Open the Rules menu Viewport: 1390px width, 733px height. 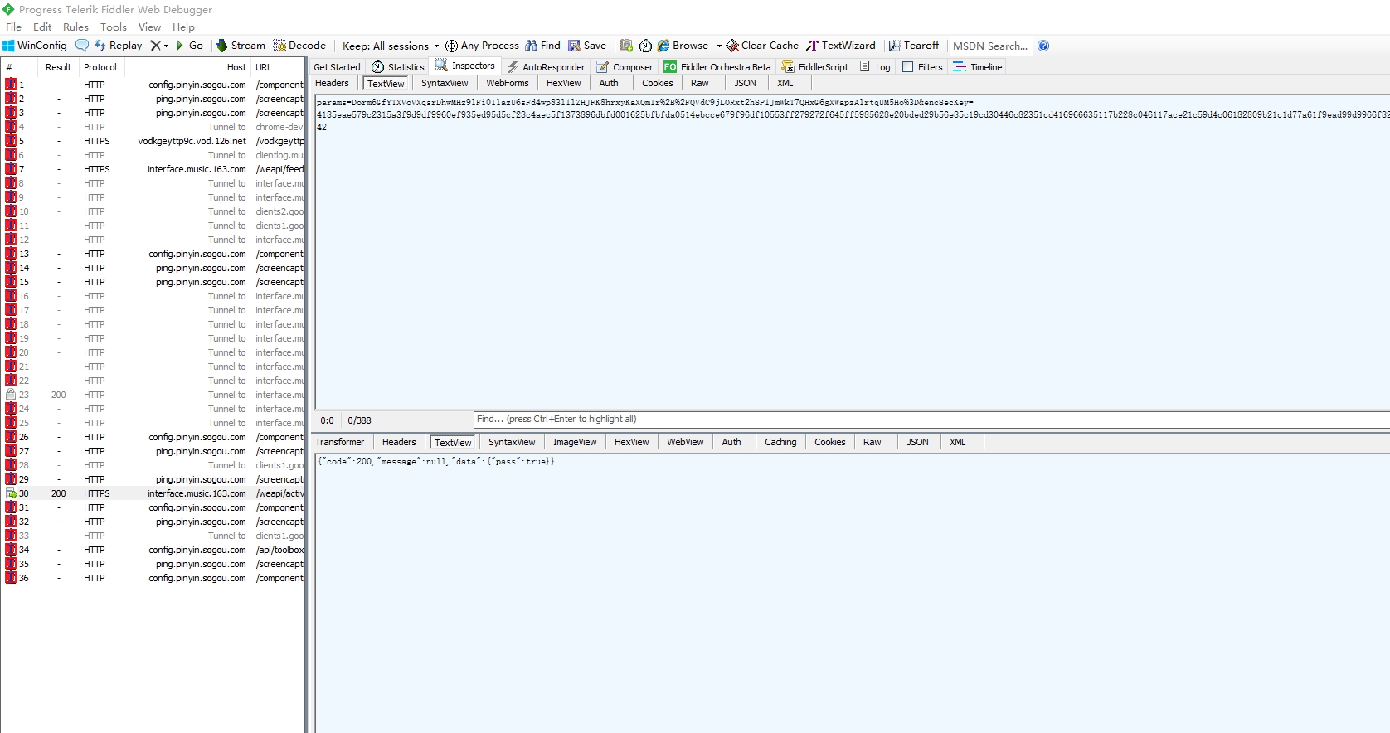tap(75, 27)
